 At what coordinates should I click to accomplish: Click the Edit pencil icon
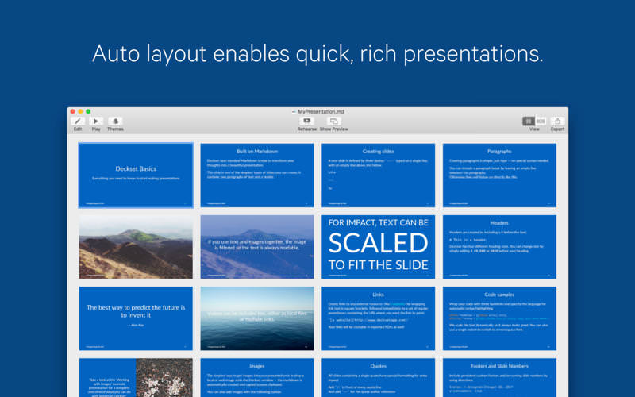pyautogui.click(x=78, y=121)
